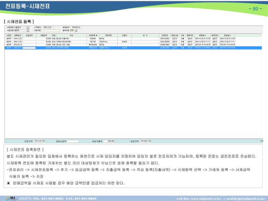Click the 시작일자 date field

47,27
